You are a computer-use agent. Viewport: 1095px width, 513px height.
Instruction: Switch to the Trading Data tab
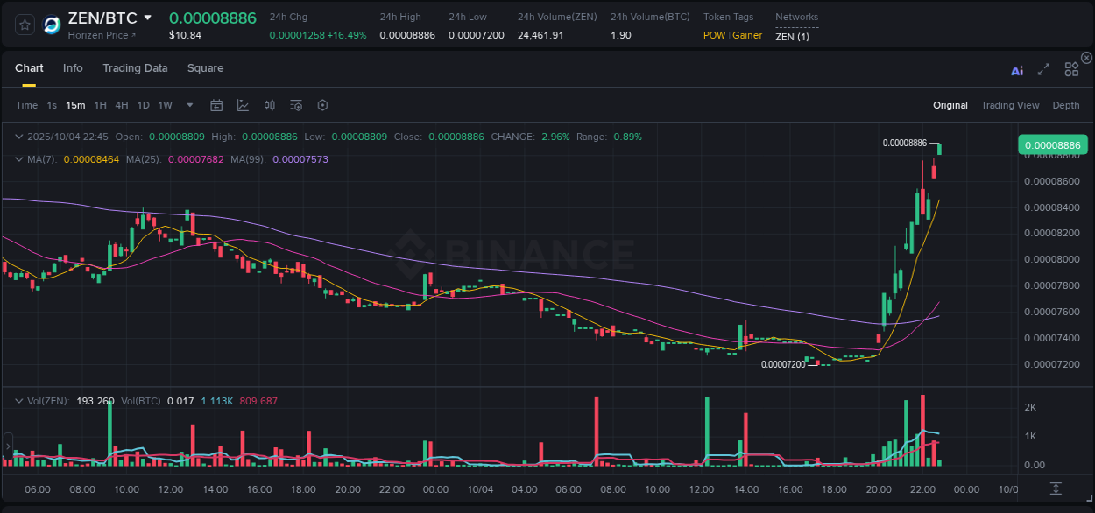[135, 67]
